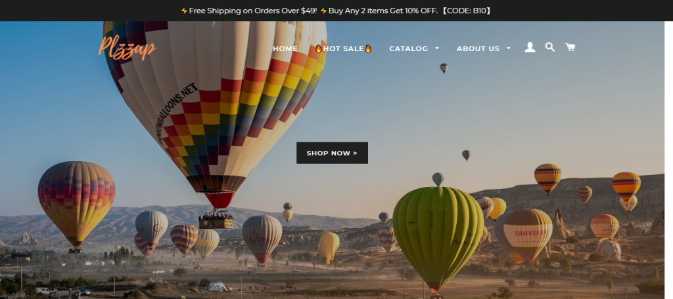Open the account login icon
The width and height of the screenshot is (673, 299).
click(x=530, y=48)
